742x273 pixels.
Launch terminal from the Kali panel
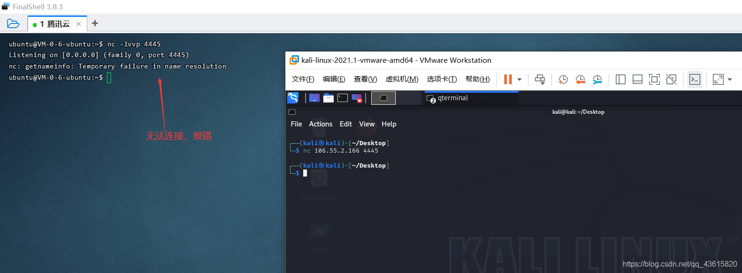point(343,98)
